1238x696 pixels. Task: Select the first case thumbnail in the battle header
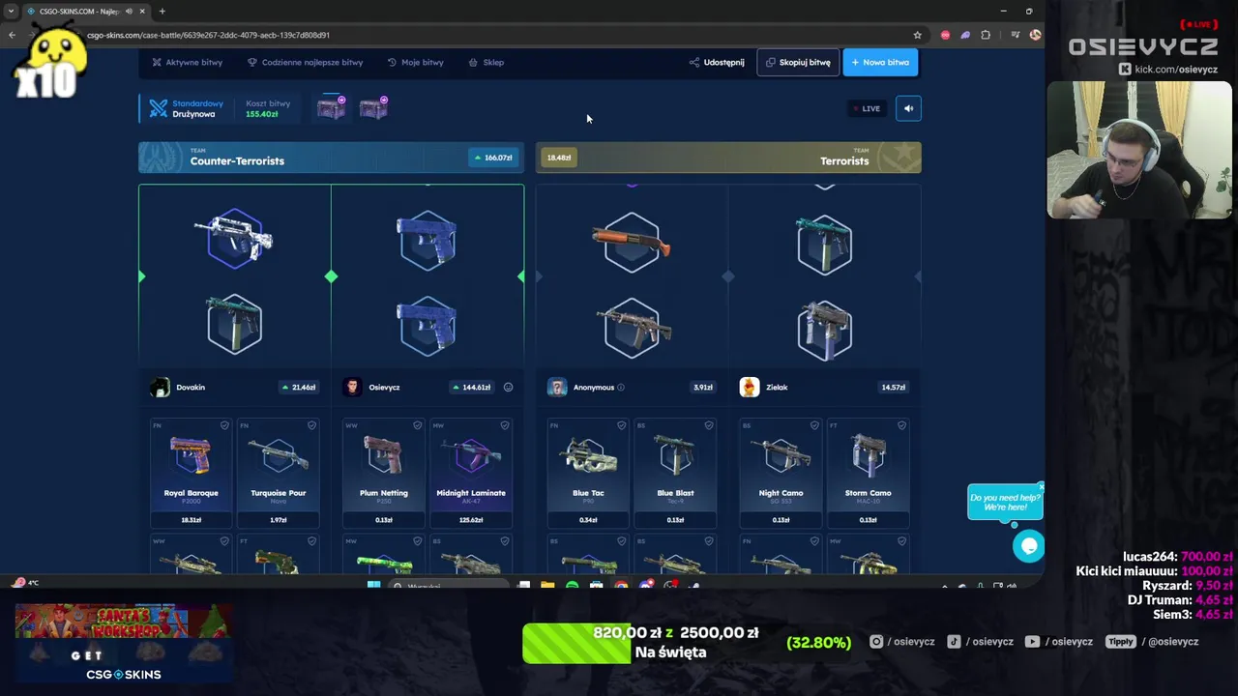pos(331,107)
